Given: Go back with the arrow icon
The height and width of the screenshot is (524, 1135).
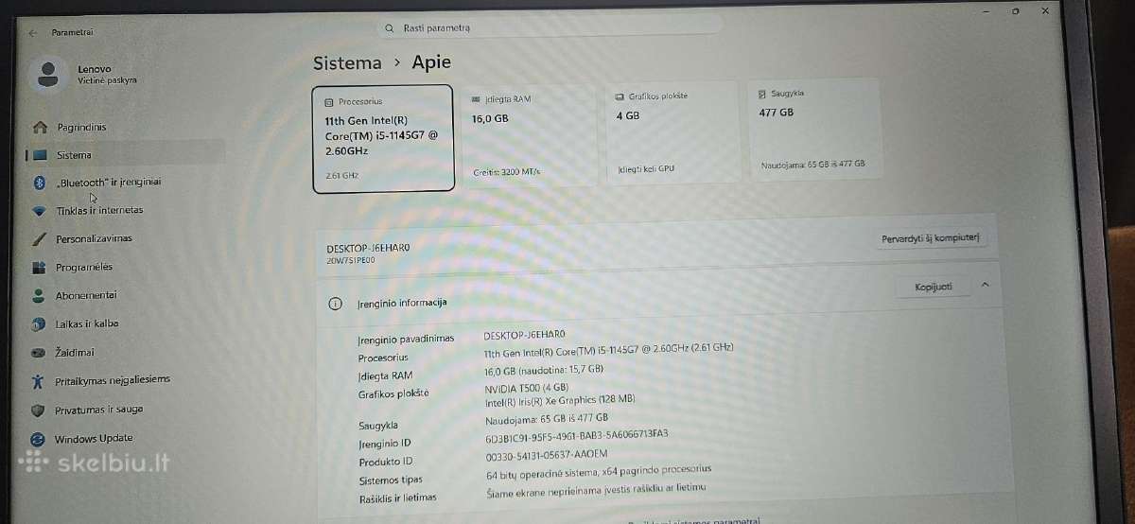Looking at the screenshot, I should (32, 32).
